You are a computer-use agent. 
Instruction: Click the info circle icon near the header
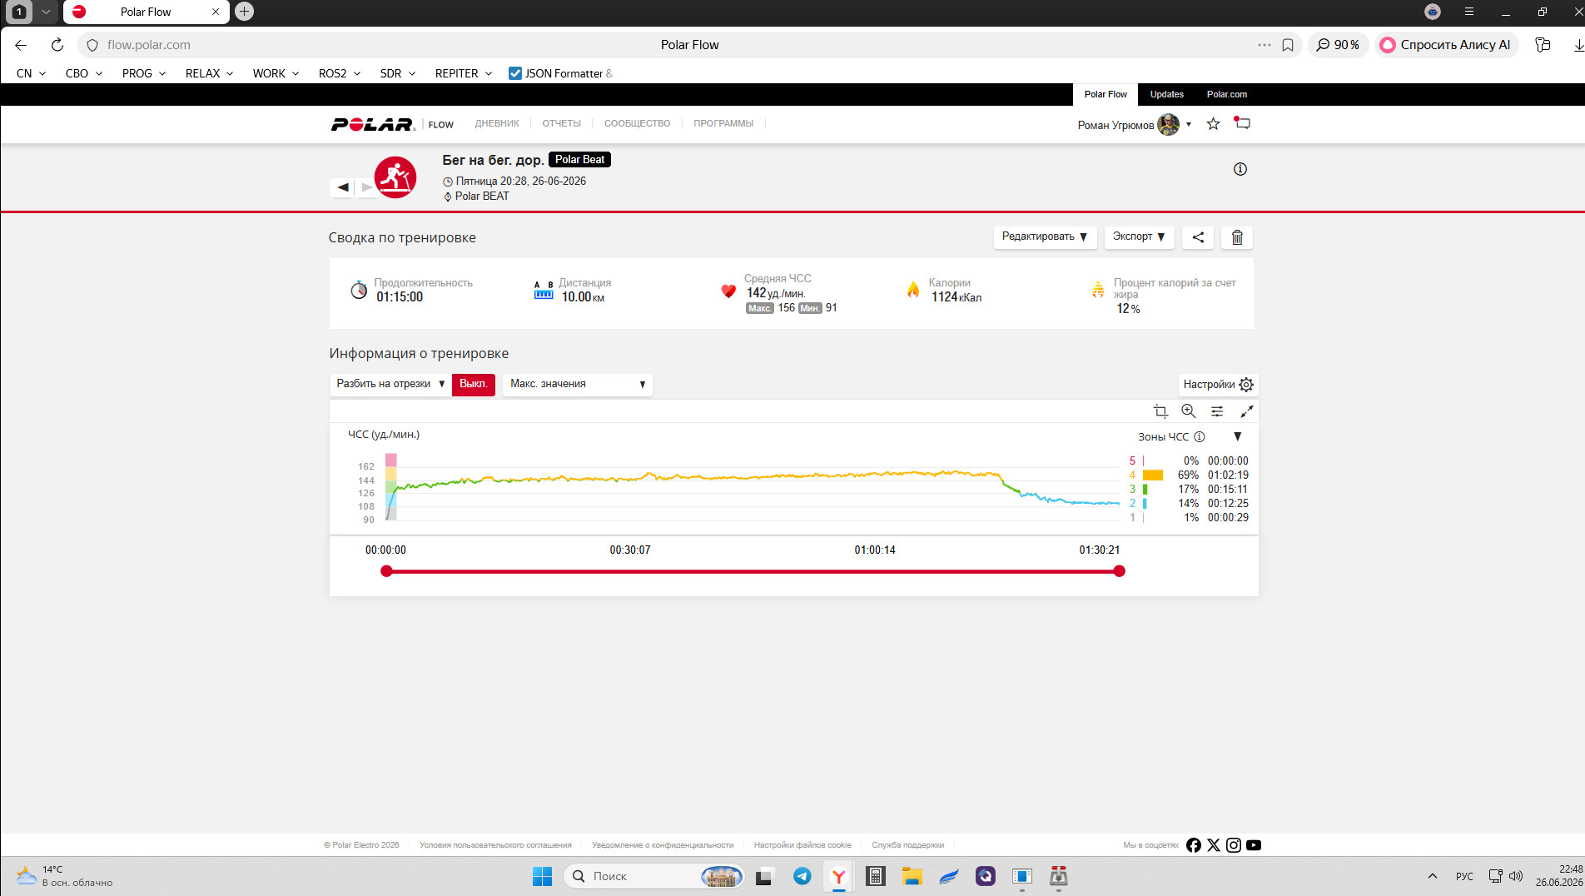click(1240, 169)
